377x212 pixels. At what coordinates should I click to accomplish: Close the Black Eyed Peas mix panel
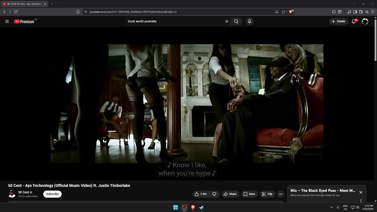coord(361,192)
